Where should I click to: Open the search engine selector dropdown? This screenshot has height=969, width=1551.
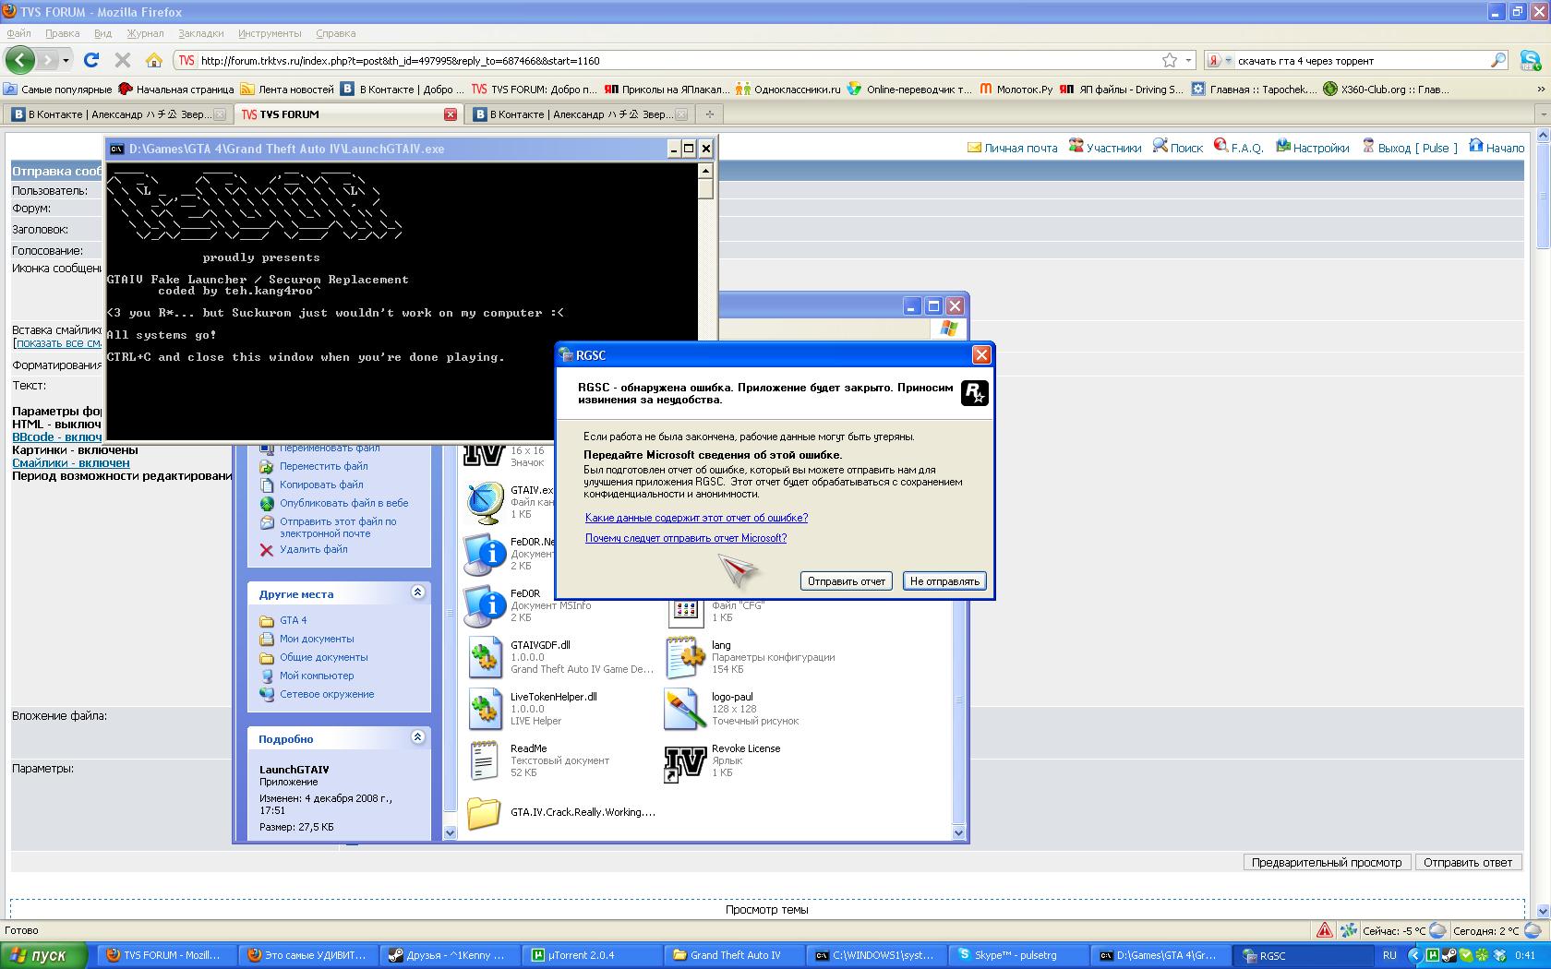click(x=1220, y=60)
